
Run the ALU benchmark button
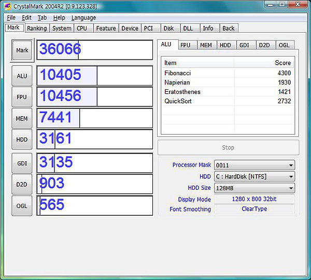click(22, 76)
